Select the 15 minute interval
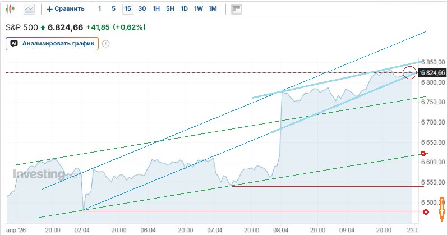447x235 pixels. [128, 9]
